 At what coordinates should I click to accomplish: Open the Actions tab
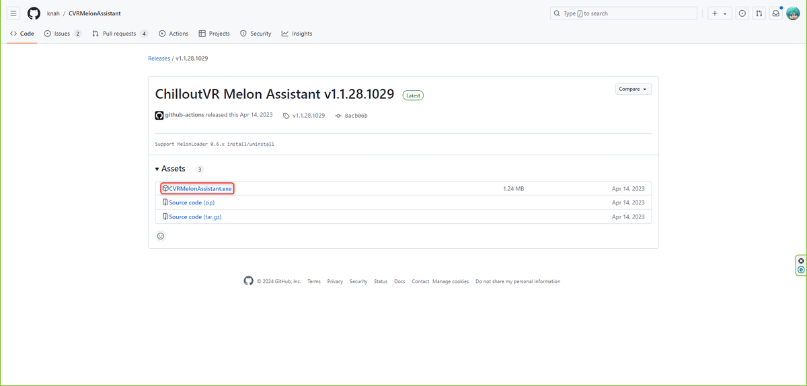click(x=174, y=34)
